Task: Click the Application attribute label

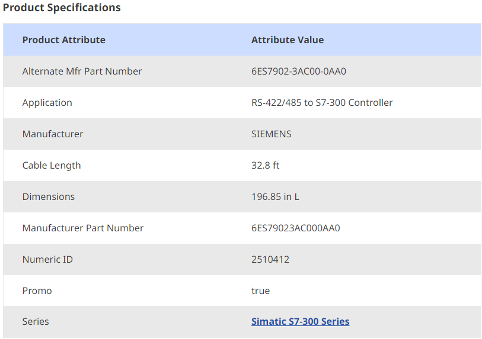Action: coord(47,103)
